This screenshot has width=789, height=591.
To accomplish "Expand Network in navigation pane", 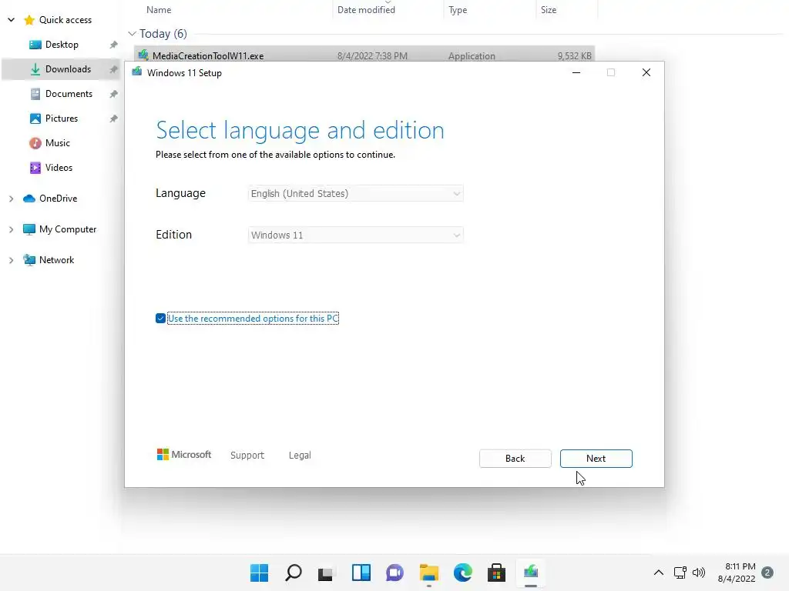I will (x=11, y=260).
